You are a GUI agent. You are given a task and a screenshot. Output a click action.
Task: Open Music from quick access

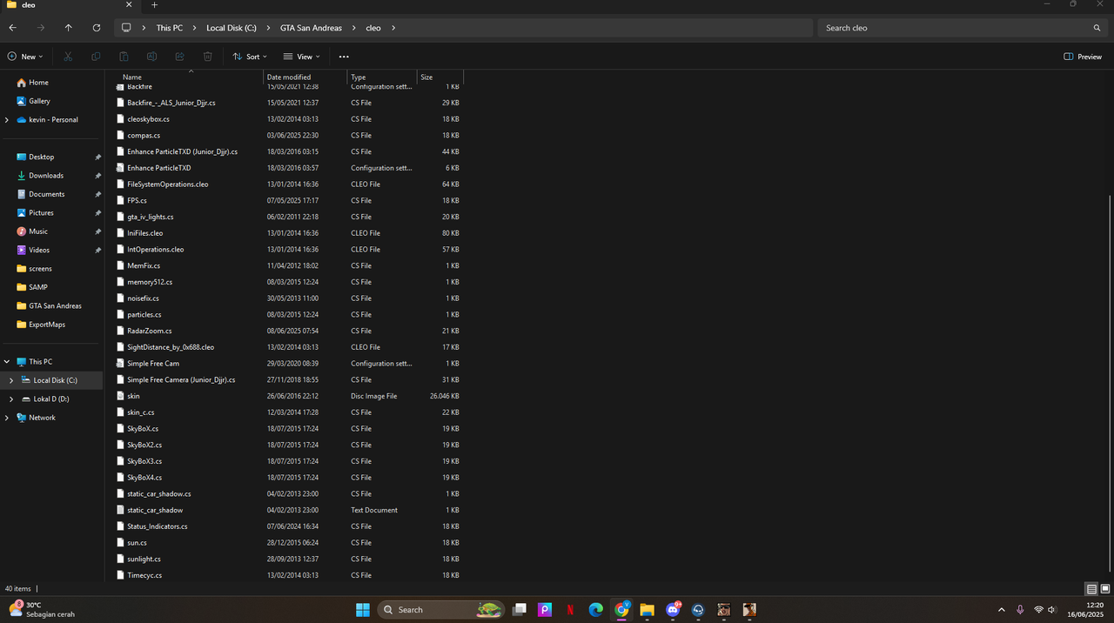(38, 231)
